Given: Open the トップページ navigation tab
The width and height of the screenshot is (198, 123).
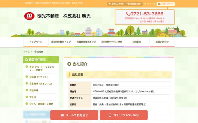Looking at the screenshot, I should pos(36,42).
